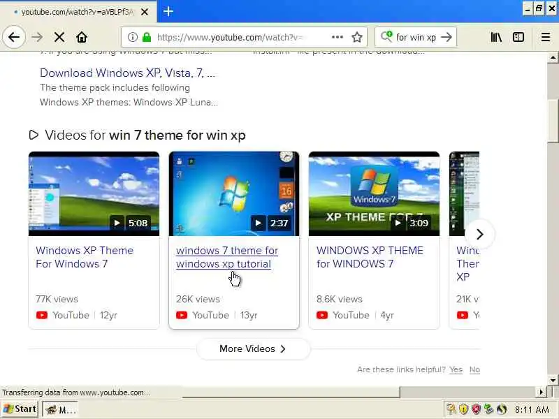
Task: Open the Windows Start button
Action: click(x=20, y=409)
